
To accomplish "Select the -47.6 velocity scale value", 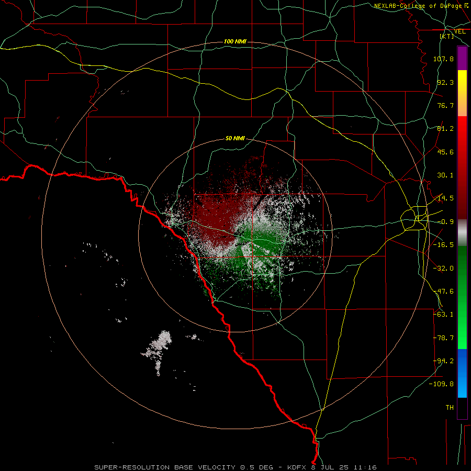I will [443, 291].
